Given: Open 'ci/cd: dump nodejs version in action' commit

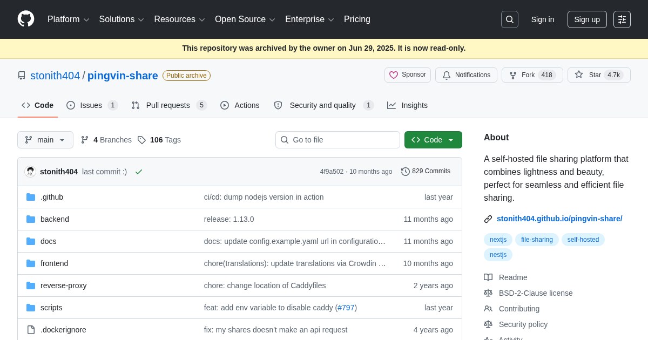Looking at the screenshot, I should (264, 197).
